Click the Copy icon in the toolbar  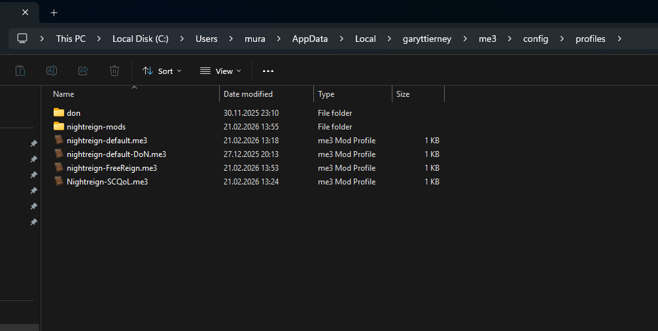click(x=20, y=71)
